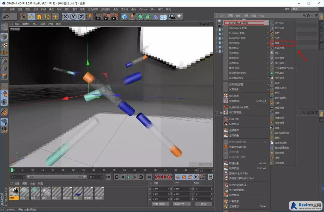This screenshot has width=324, height=212.
Task: Click the magnet tool in left sidebar
Action: click(x=4, y=112)
